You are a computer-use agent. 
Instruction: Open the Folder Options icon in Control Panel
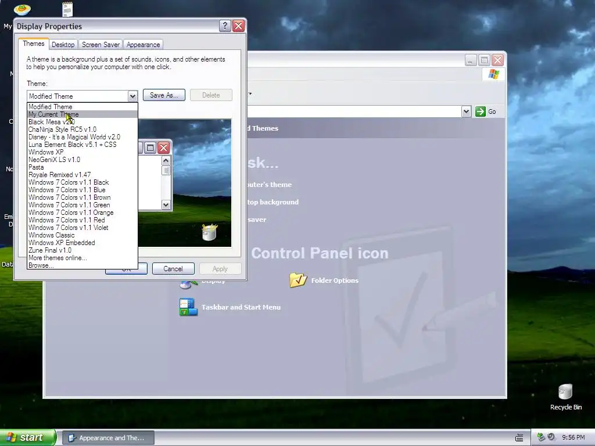pyautogui.click(x=298, y=280)
